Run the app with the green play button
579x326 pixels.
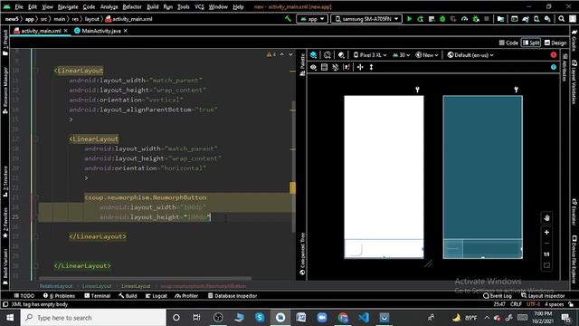[x=409, y=19]
